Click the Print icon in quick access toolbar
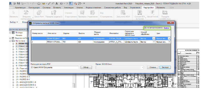The image size is (209, 92). [39, 4]
